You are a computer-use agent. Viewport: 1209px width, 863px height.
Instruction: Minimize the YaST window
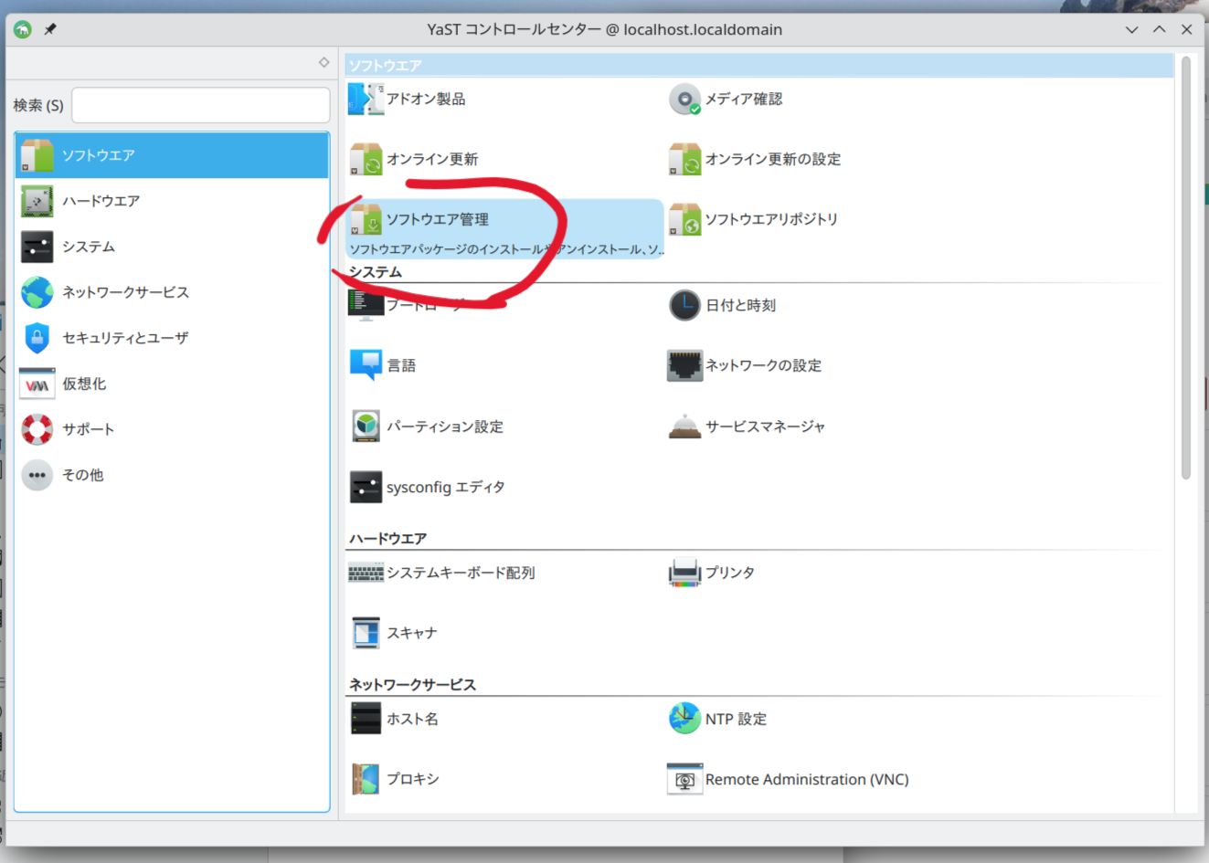click(x=1131, y=29)
